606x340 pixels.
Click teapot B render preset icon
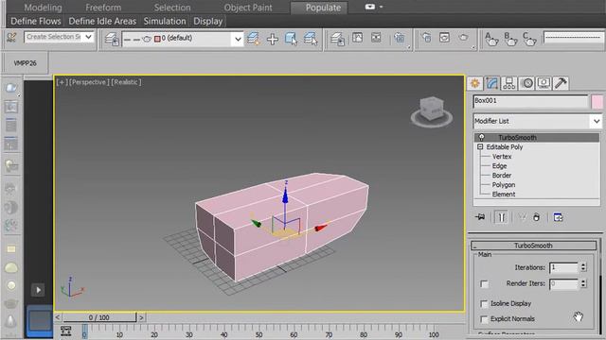click(x=510, y=39)
